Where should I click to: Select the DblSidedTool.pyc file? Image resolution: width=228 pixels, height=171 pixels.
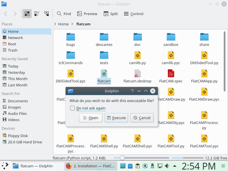71,76
